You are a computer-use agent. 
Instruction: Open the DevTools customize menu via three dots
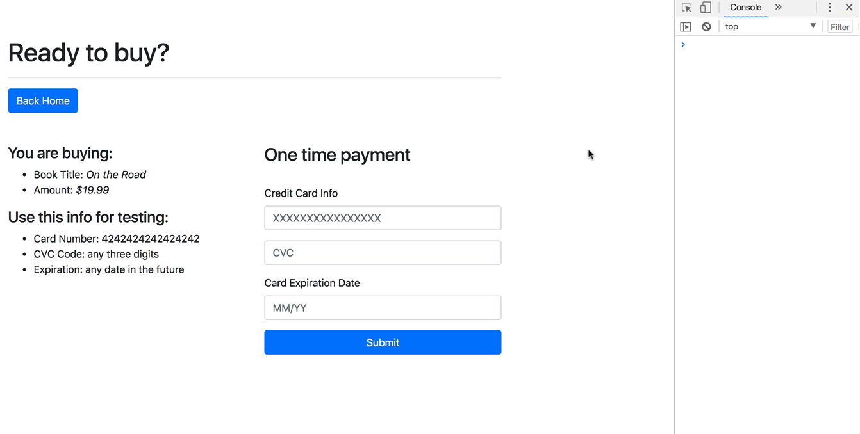pyautogui.click(x=829, y=7)
